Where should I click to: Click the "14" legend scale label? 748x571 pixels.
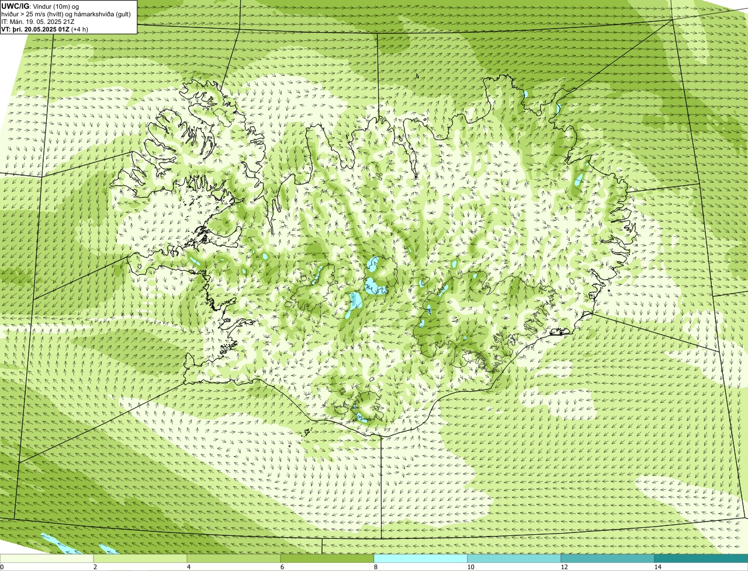[x=657, y=567]
